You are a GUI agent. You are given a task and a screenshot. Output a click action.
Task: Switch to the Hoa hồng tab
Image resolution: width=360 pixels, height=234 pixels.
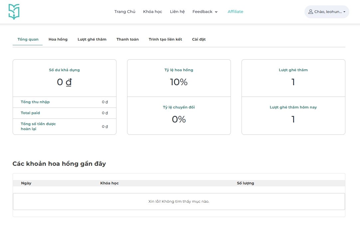pyautogui.click(x=58, y=39)
